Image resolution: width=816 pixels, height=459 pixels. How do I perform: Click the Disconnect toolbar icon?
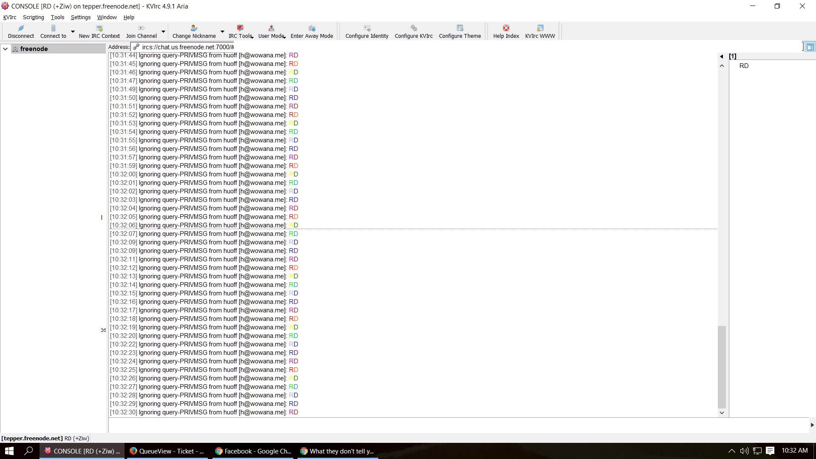[21, 31]
